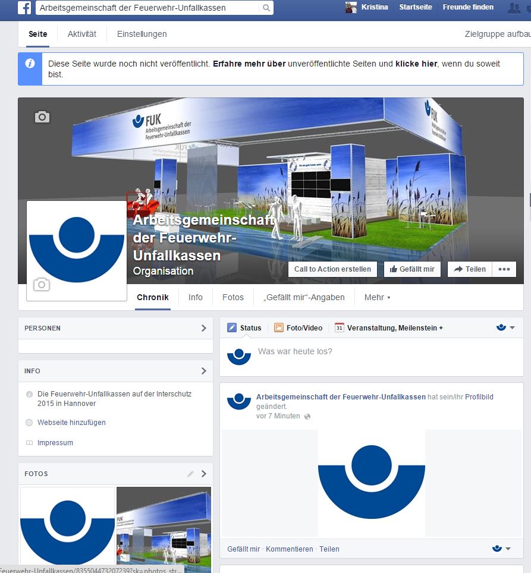Expand the Info section chevron
Image resolution: width=531 pixels, height=573 pixels.
click(x=204, y=371)
